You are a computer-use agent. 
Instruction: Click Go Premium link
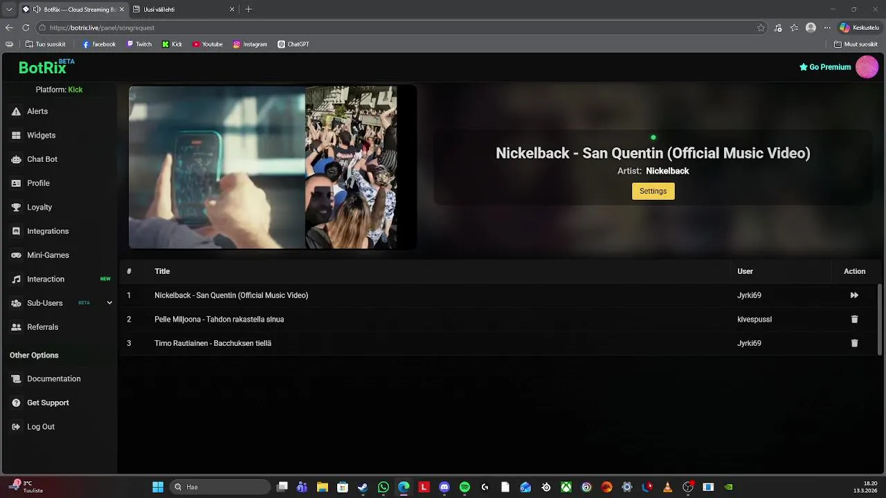pyautogui.click(x=825, y=67)
